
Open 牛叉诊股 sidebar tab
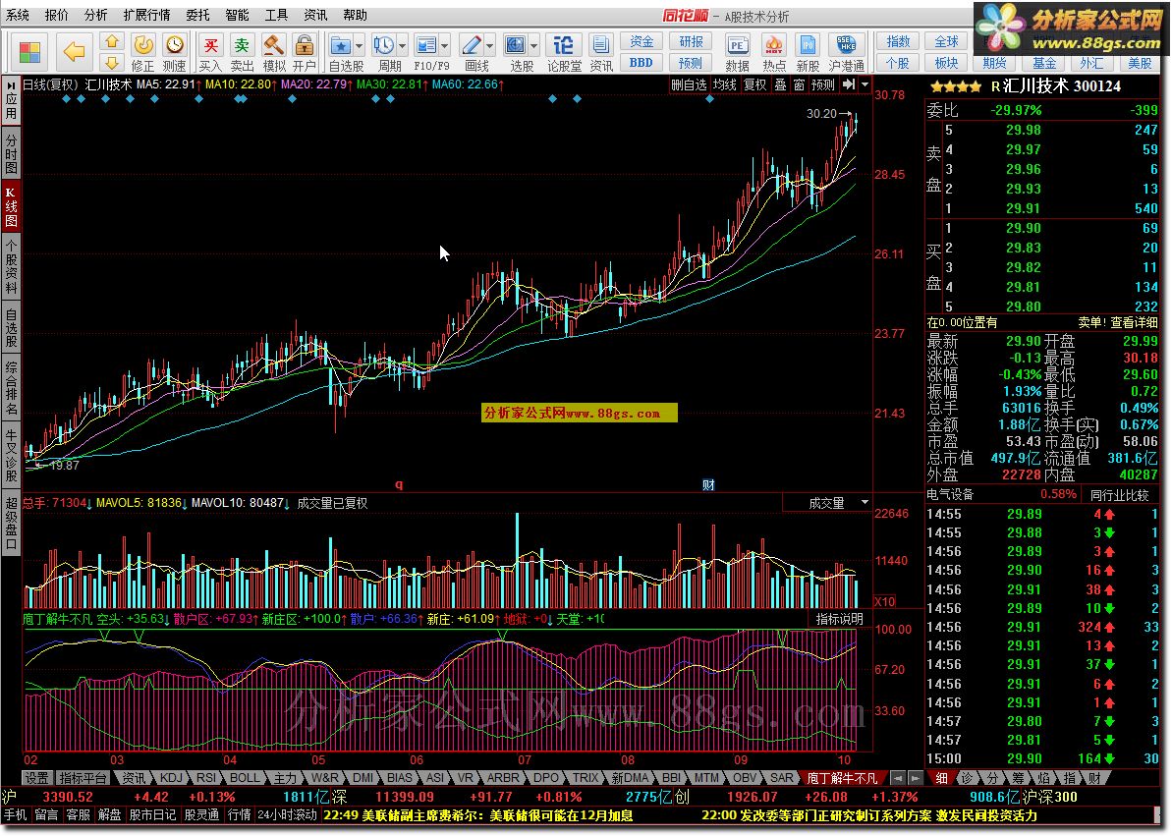11,456
